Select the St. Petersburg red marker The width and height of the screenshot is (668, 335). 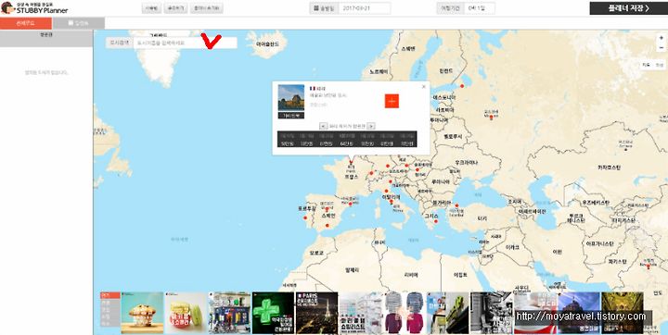(x=462, y=86)
